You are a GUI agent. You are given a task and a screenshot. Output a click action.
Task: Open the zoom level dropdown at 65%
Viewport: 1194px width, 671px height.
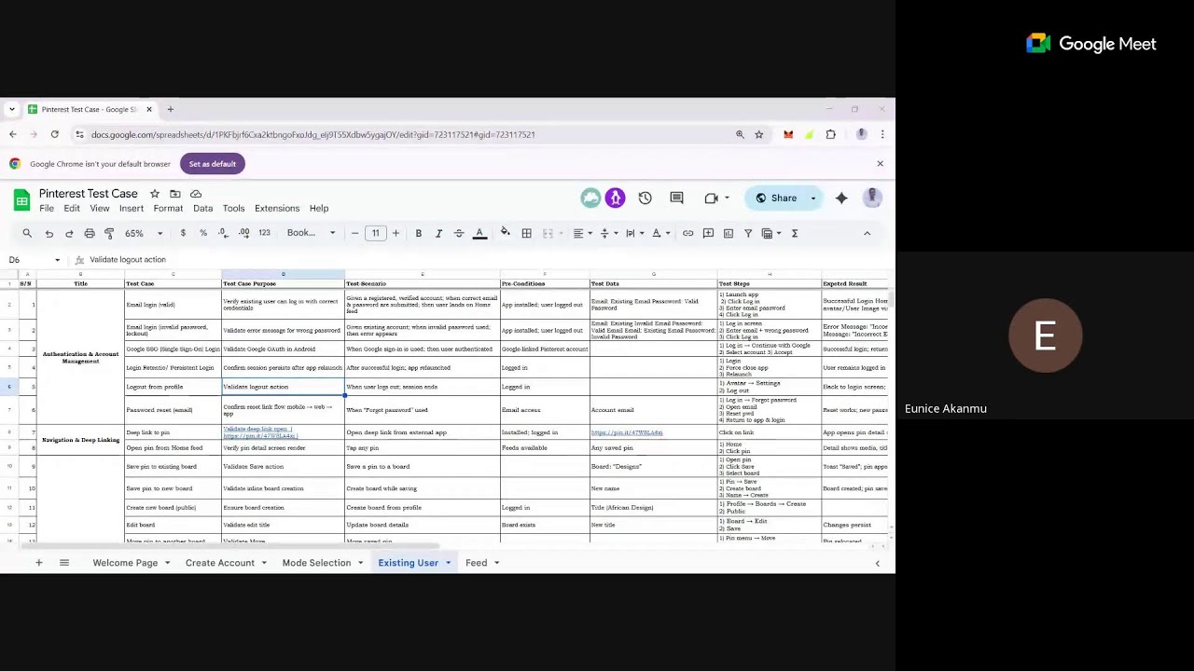click(x=144, y=233)
